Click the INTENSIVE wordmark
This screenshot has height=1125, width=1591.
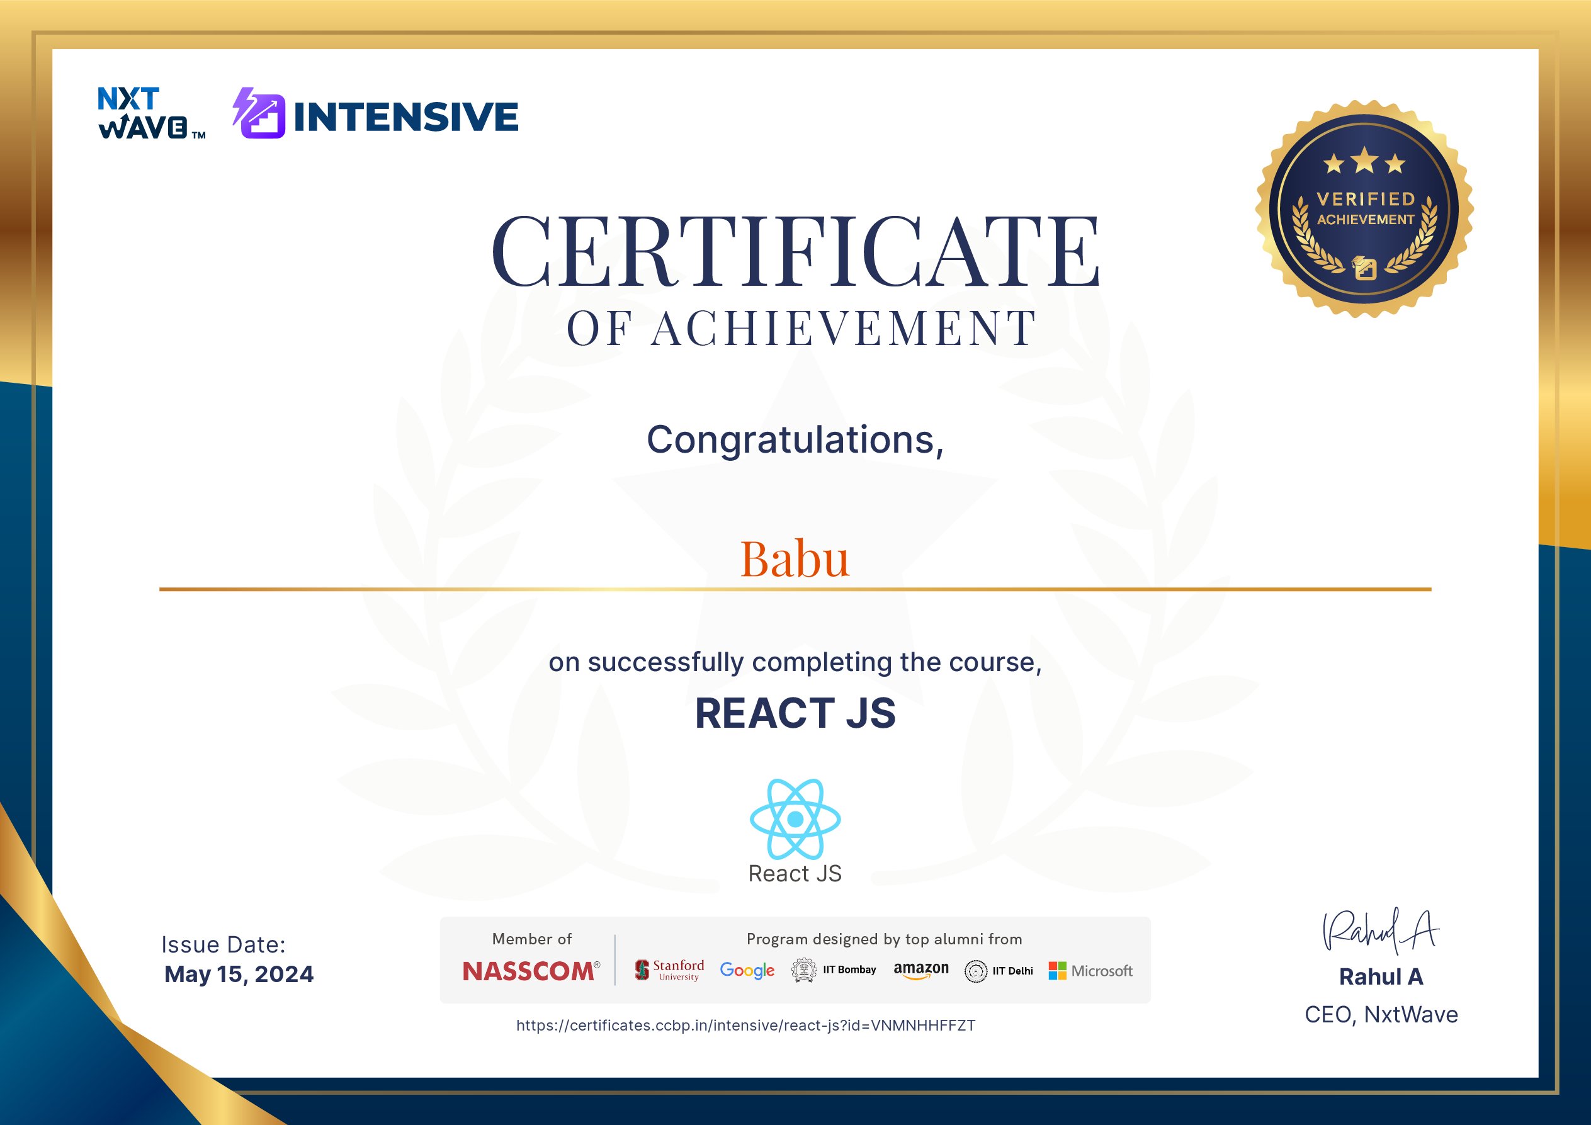(x=406, y=116)
